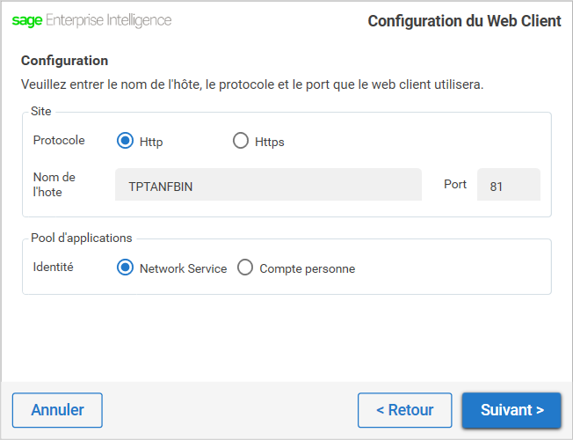
Task: Click the Pool d'applications group title
Action: [82, 238]
